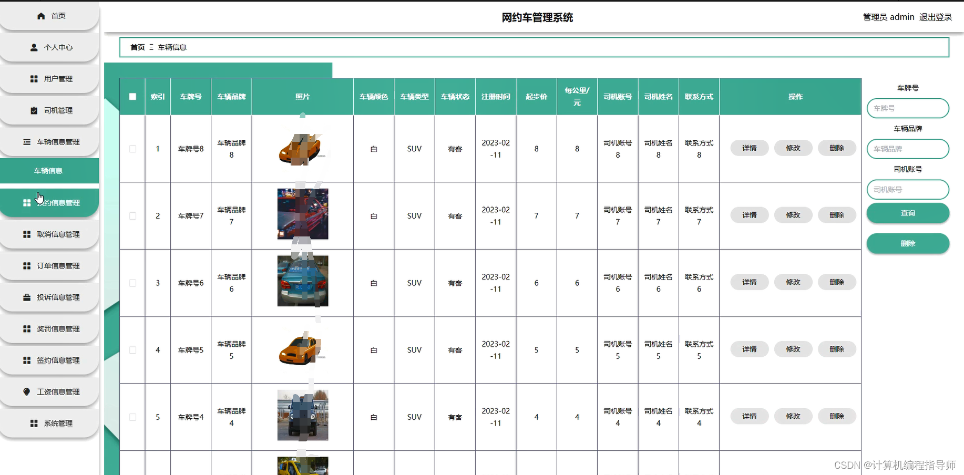Click the grid icon beside 取消信息管理
Screen dimensions: 964x475
coord(27,234)
